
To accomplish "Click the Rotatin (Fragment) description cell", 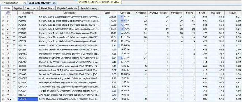I will pos(69,66).
